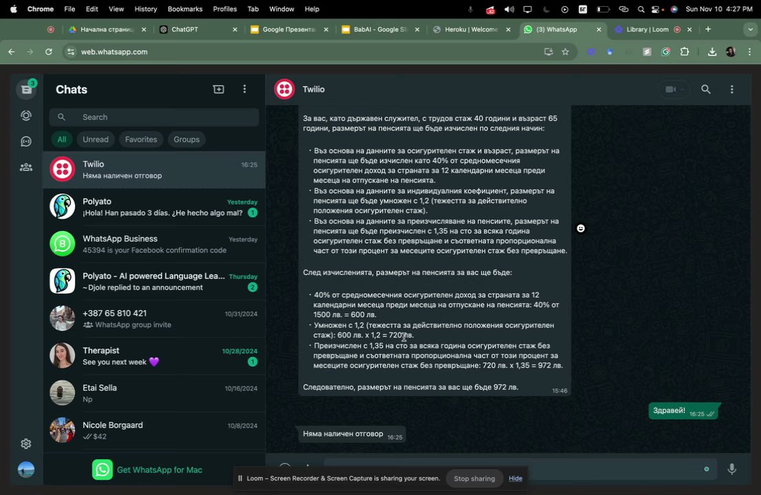The width and height of the screenshot is (761, 495).
Task: Select the Unread chat filter
Action: [x=96, y=139]
